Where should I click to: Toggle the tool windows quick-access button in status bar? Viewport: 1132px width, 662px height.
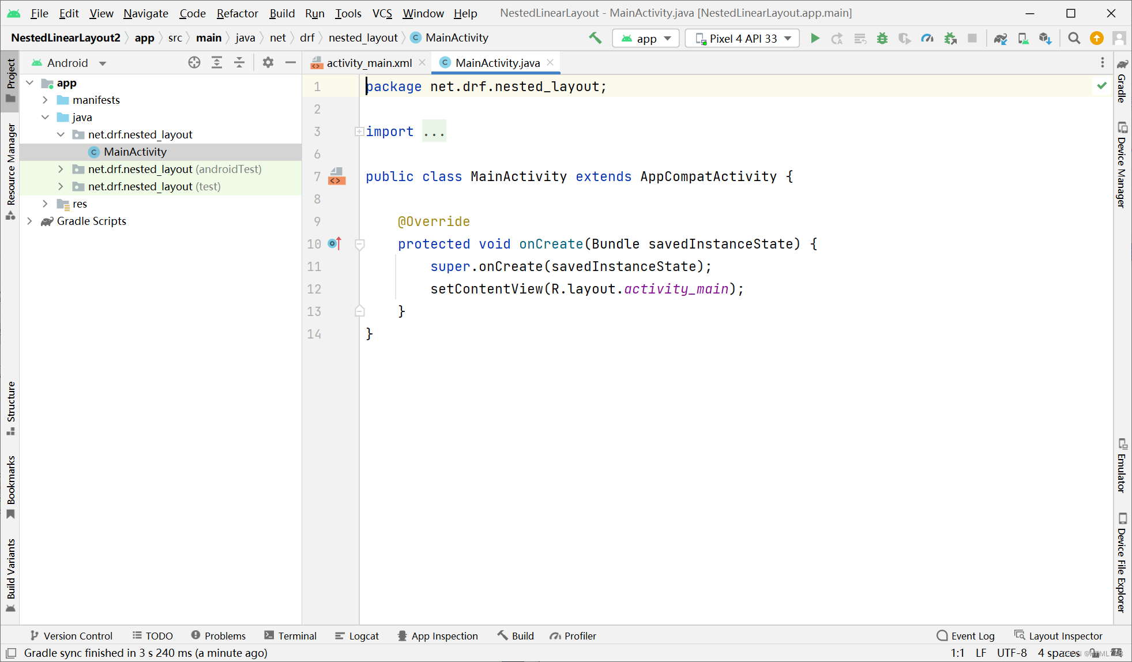click(11, 653)
